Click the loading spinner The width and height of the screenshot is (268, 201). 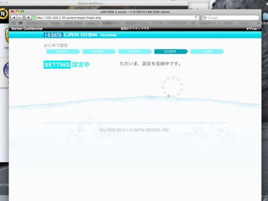coord(172,87)
